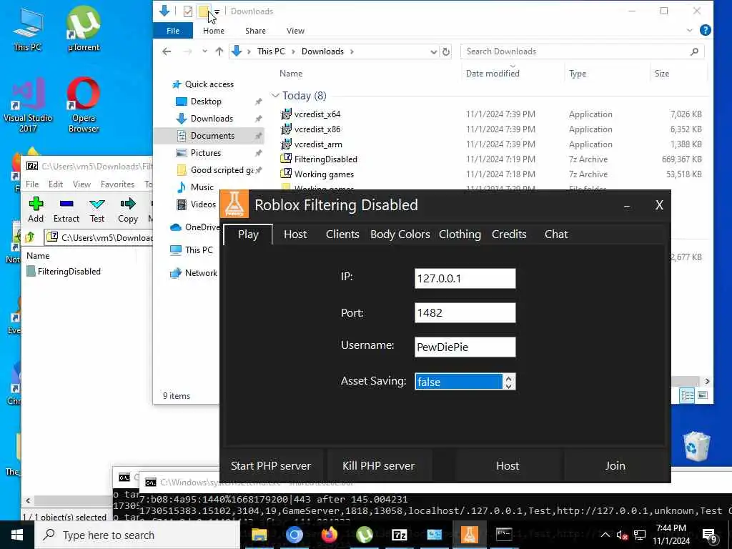Click the Properties quick access toolbar checkmark icon
Screen dimensions: 732x549
coord(188,11)
